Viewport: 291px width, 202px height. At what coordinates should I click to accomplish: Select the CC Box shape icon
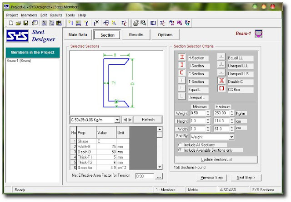pyautogui.click(x=221, y=88)
